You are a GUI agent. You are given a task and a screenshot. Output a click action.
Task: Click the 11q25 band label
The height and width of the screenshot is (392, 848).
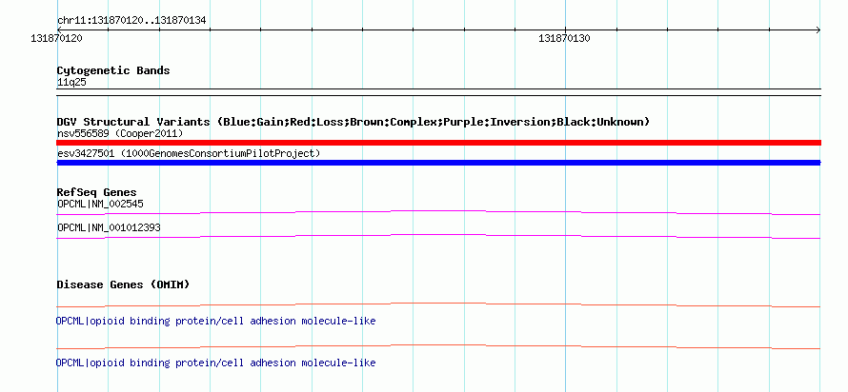point(71,83)
